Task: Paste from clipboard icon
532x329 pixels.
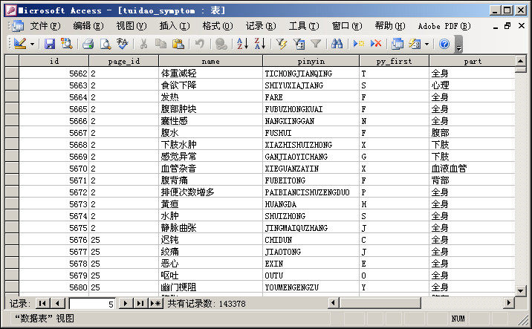Action: coord(178,43)
